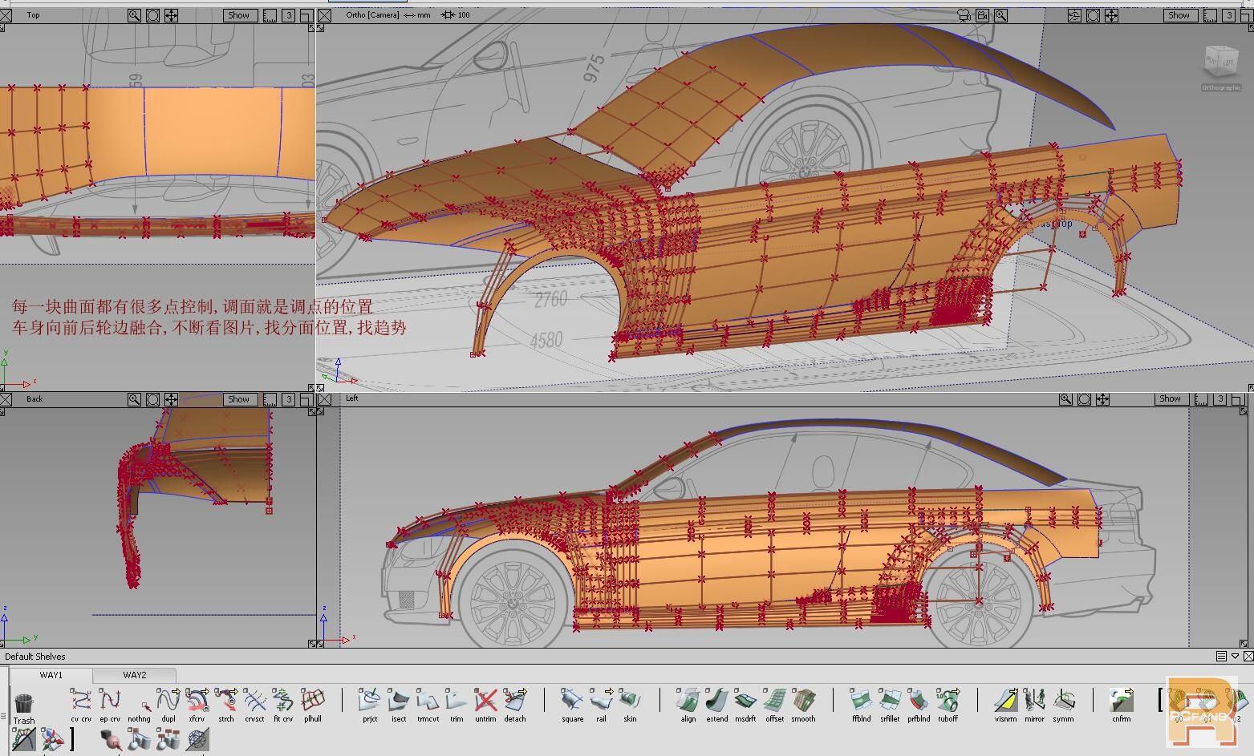1254x756 pixels.
Task: Select the extend surface tool
Action: coord(717,705)
